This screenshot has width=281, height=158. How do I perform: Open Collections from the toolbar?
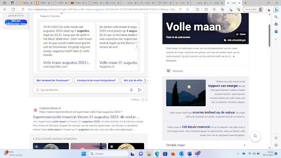[223, 9]
